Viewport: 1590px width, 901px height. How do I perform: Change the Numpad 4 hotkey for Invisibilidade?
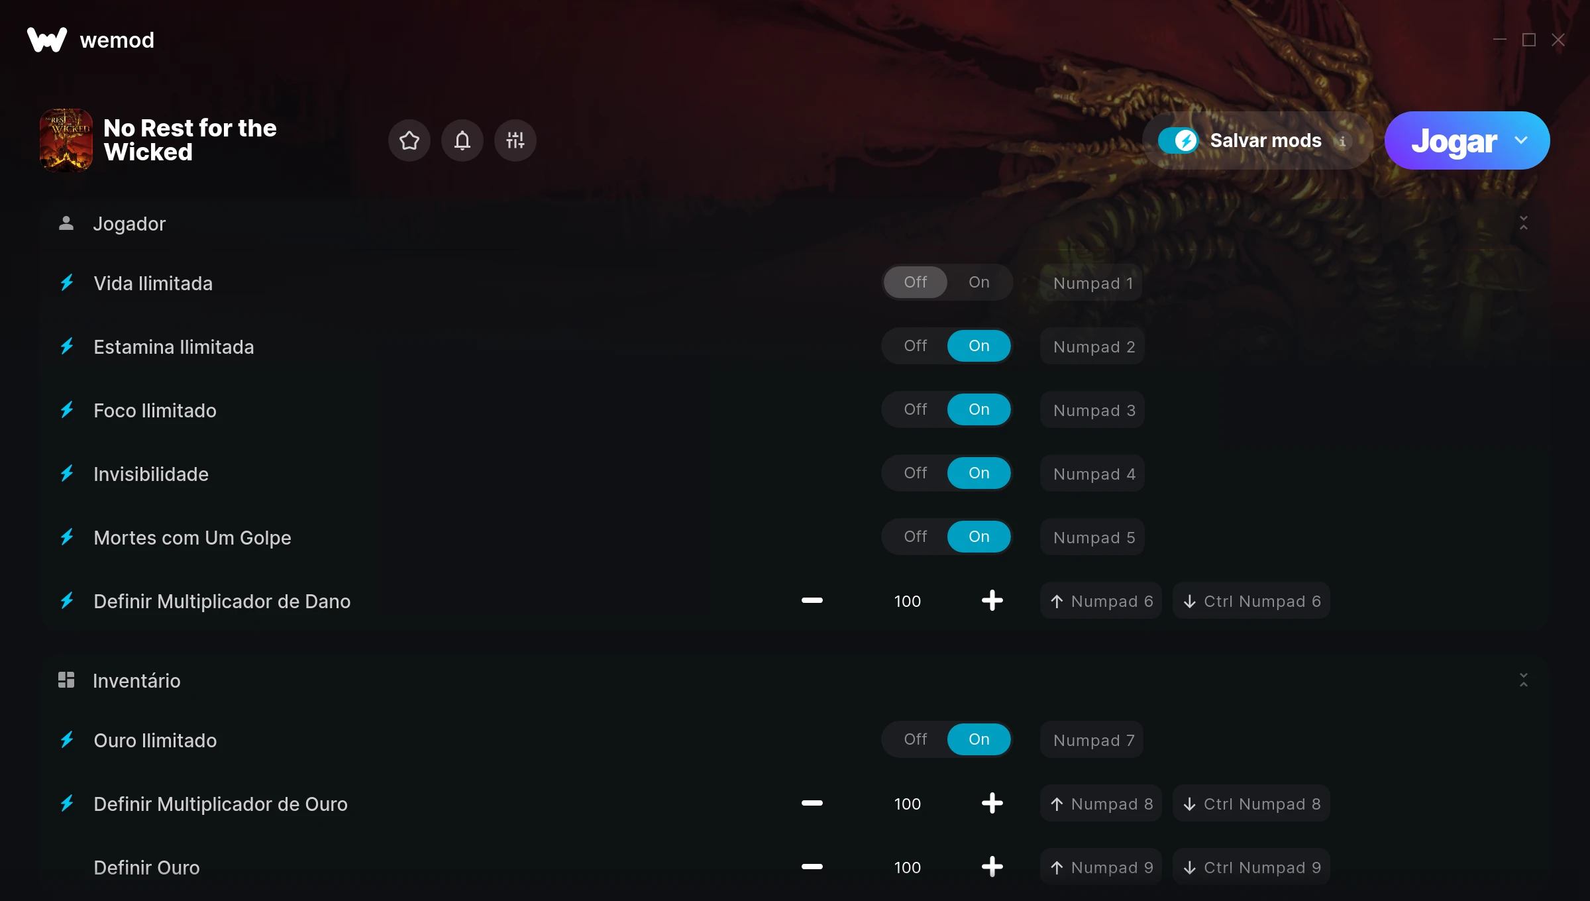(x=1093, y=474)
